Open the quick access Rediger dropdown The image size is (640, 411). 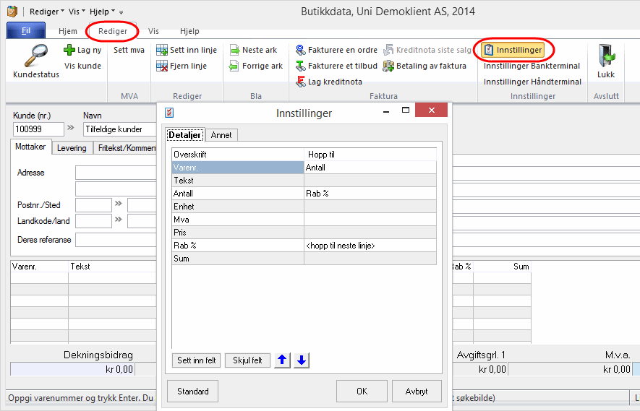pyautogui.click(x=46, y=12)
